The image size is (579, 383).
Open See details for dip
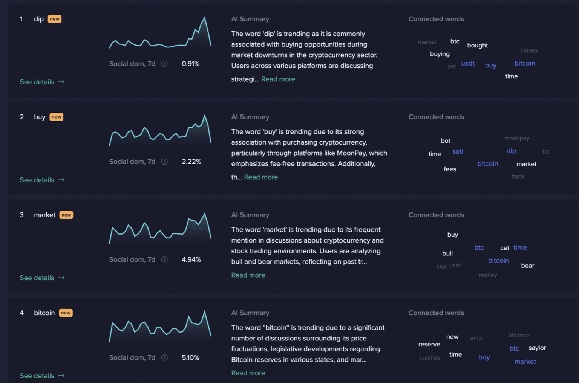pyautogui.click(x=42, y=82)
